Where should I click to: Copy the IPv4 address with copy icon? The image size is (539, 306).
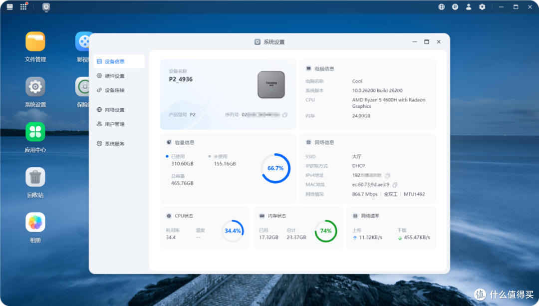(387, 175)
